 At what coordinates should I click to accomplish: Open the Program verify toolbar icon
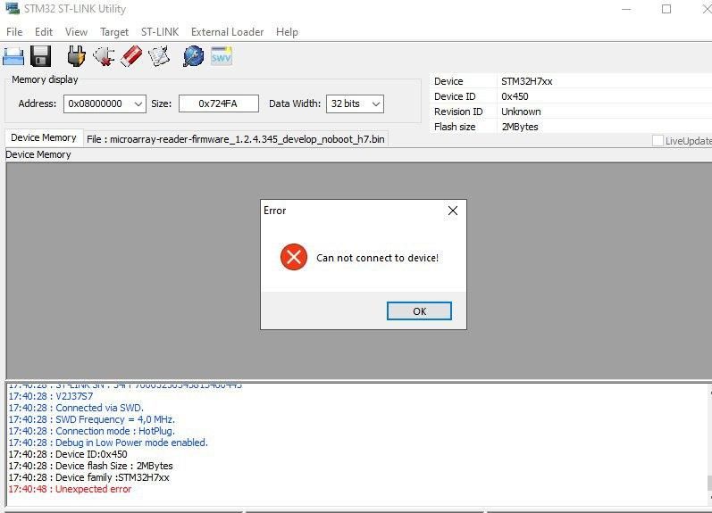(x=159, y=56)
